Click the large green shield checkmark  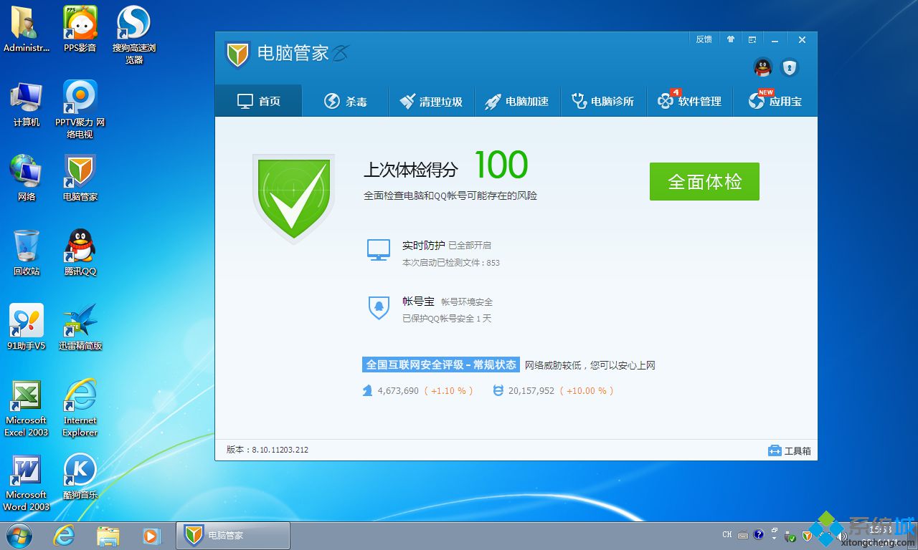click(294, 198)
